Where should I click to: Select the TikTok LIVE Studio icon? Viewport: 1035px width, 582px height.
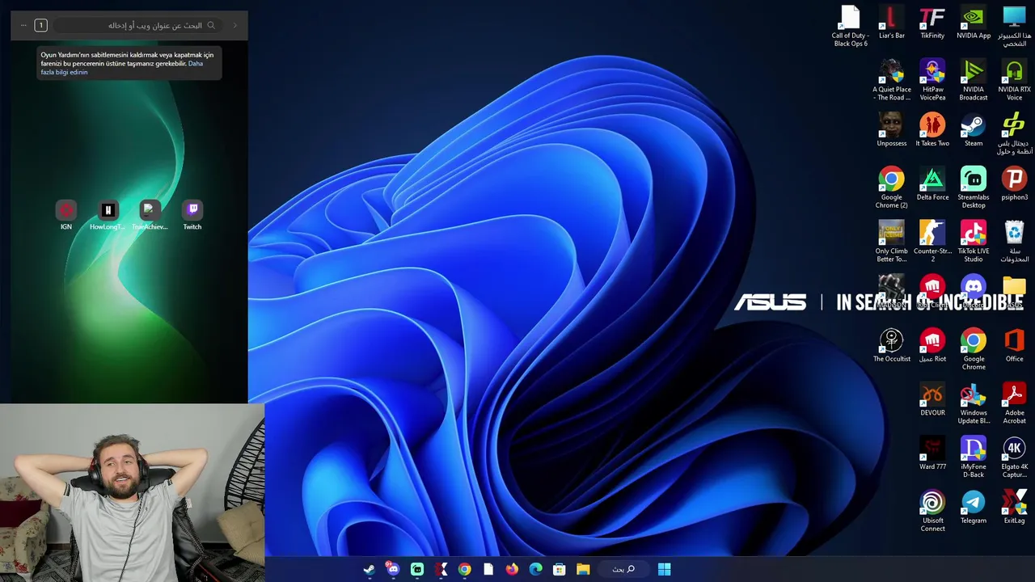974,242
